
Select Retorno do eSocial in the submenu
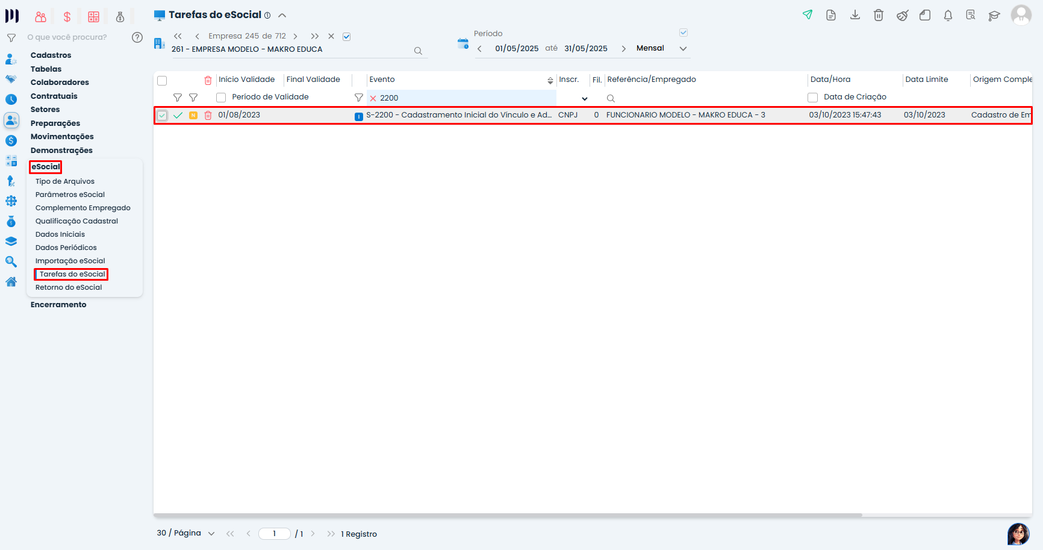click(69, 287)
